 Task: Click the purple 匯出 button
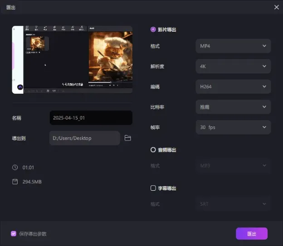(252, 234)
